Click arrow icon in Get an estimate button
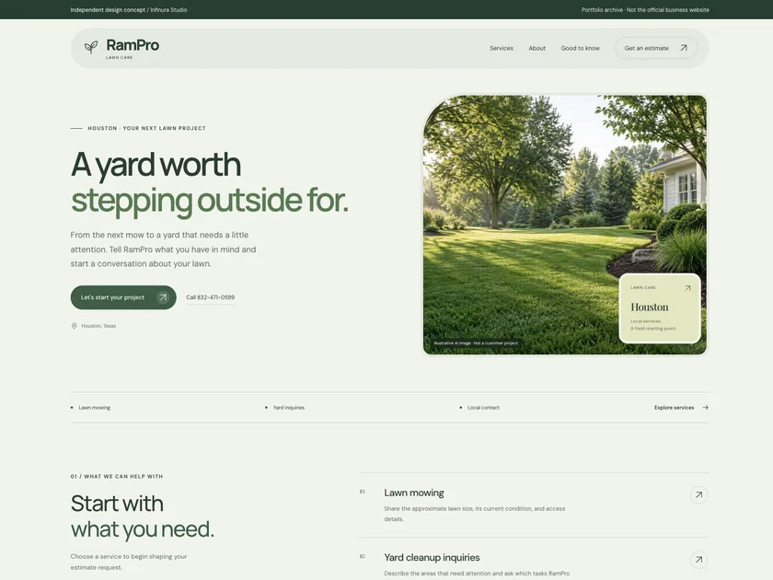Screen dimensions: 773x580 point(684,48)
